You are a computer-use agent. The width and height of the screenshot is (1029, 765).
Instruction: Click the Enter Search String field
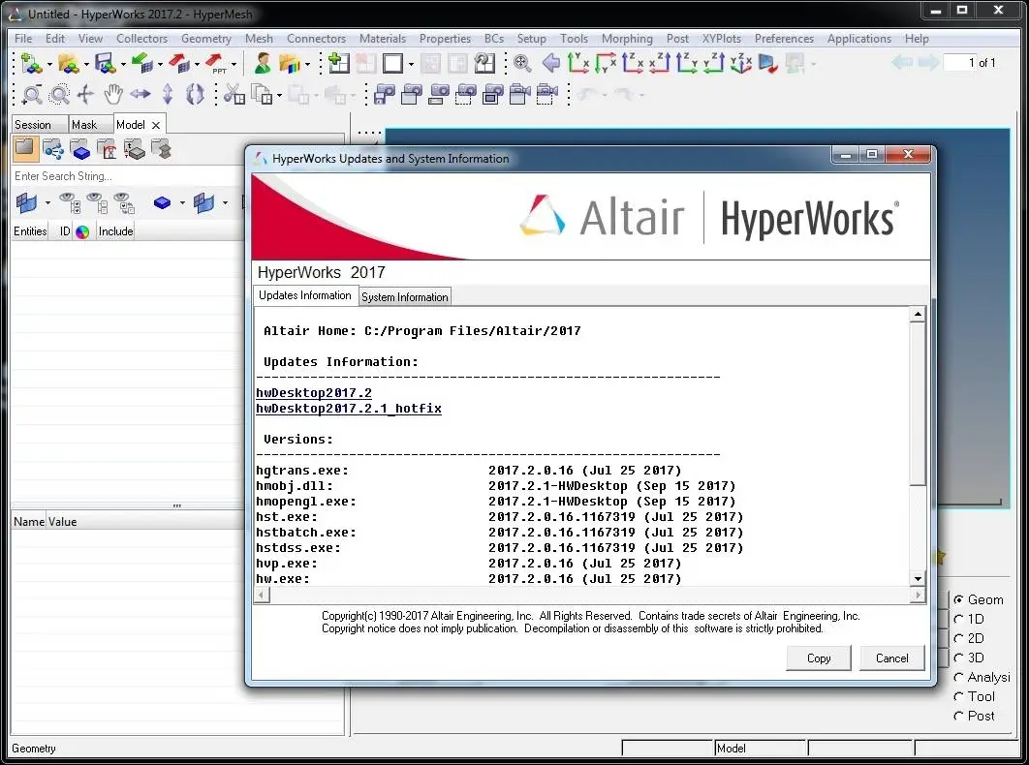(127, 176)
